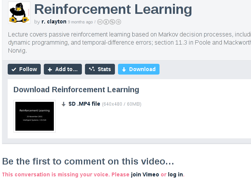Image resolution: width=251 pixels, height=181 pixels.
Task: Expand the 'Add to…' options
Action: click(63, 69)
